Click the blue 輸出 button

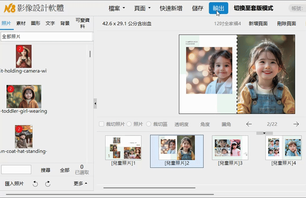[218, 8]
